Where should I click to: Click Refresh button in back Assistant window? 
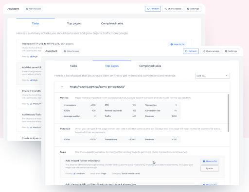click(x=153, y=9)
